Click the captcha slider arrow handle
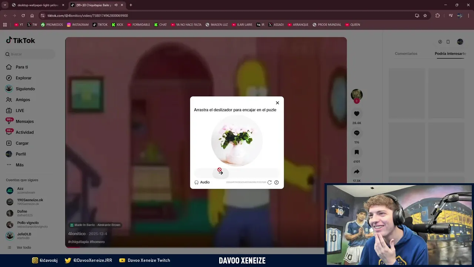 (x=221, y=172)
